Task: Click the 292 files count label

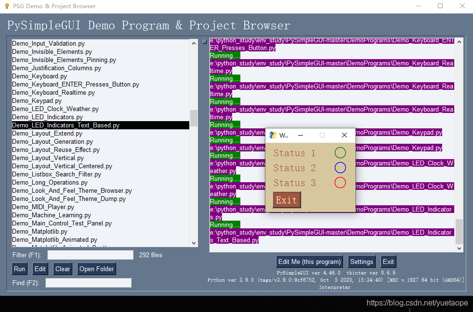Action: pos(151,255)
